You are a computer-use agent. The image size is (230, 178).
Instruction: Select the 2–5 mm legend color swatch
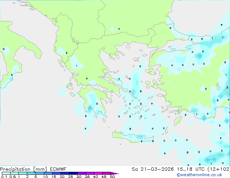(x=31, y=173)
